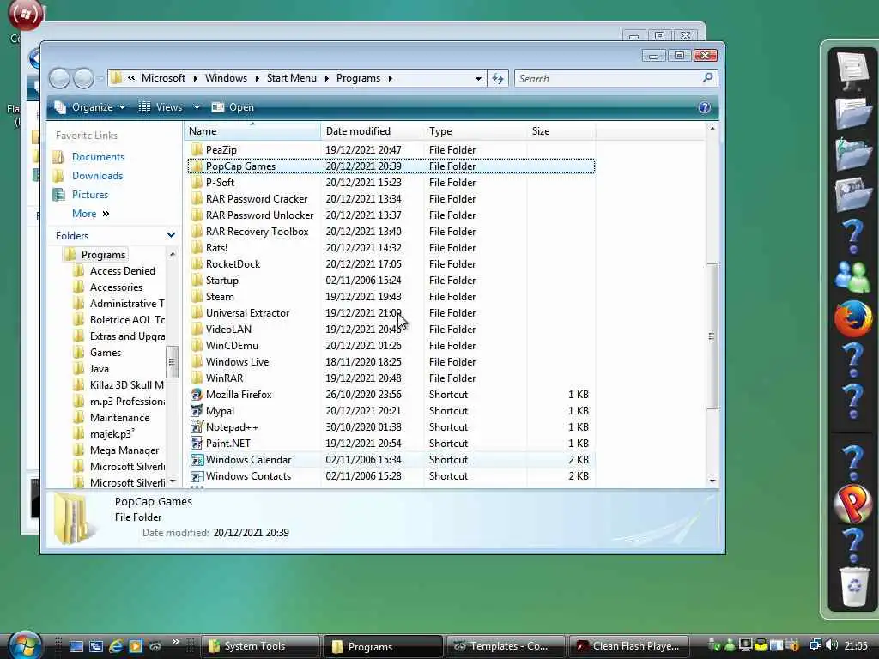Click Start Menu in the breadcrumb
This screenshot has width=879, height=659.
(x=292, y=78)
